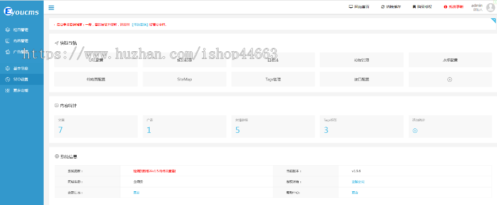497x205 pixels.
Task: Click blue link in 版权所有 row
Action: coord(358,182)
